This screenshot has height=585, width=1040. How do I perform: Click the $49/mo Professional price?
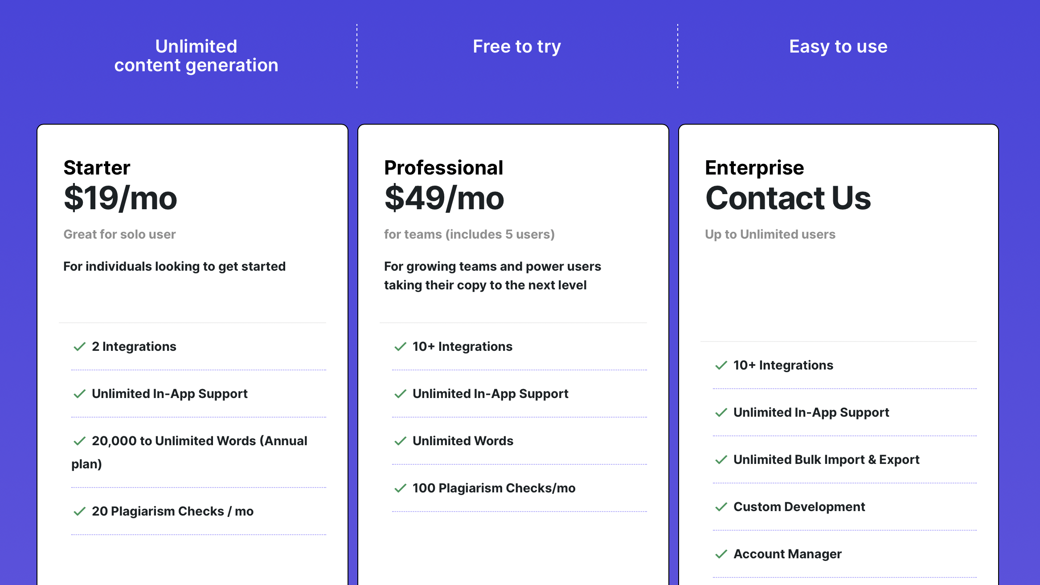444,198
